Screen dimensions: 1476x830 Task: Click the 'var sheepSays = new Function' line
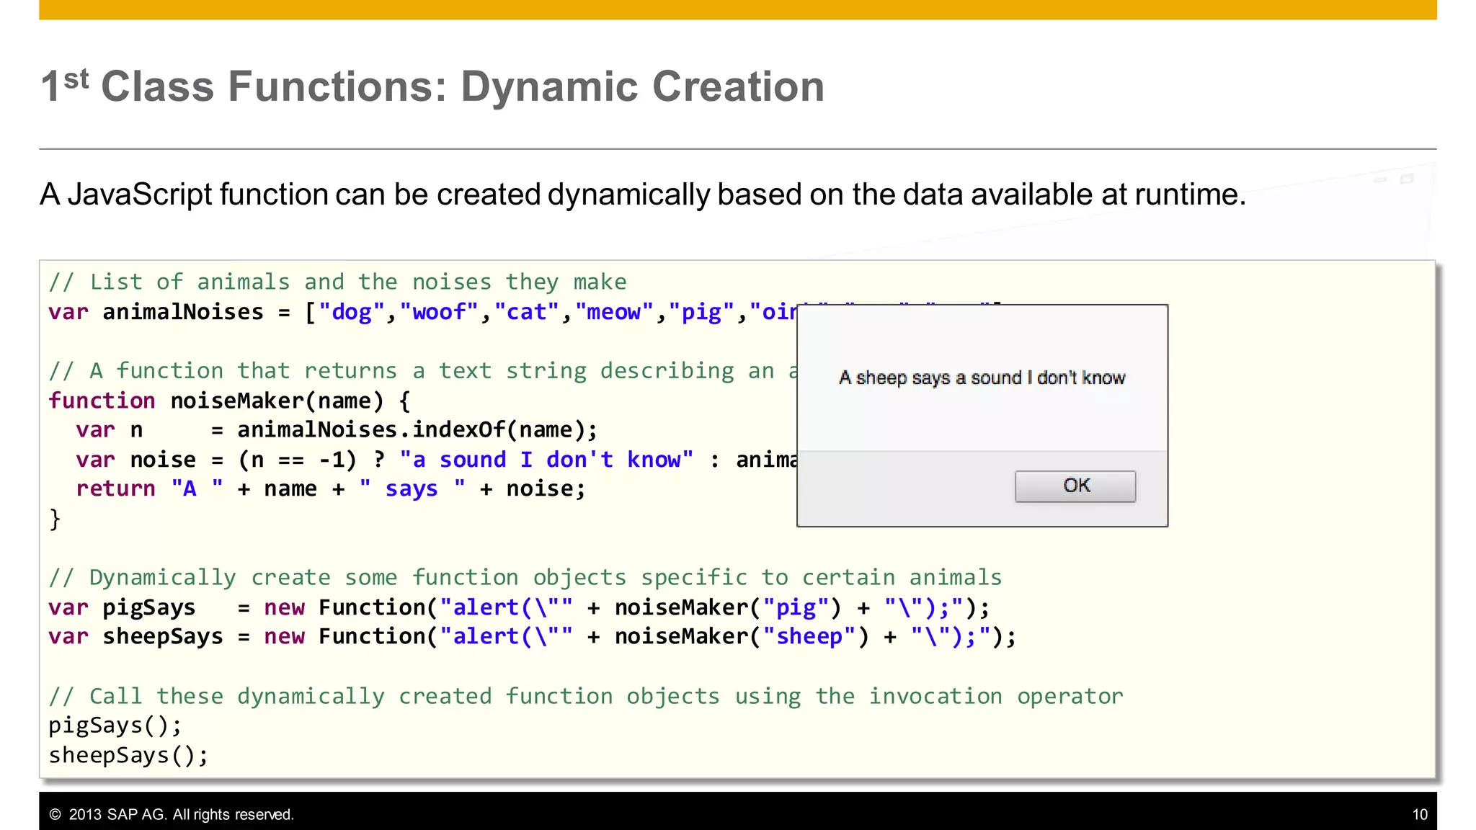click(532, 637)
